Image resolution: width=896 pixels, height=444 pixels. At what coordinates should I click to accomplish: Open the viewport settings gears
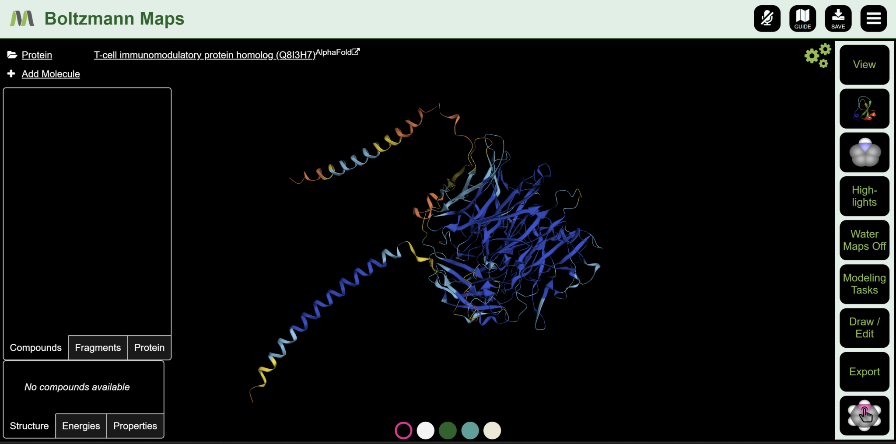coord(817,56)
